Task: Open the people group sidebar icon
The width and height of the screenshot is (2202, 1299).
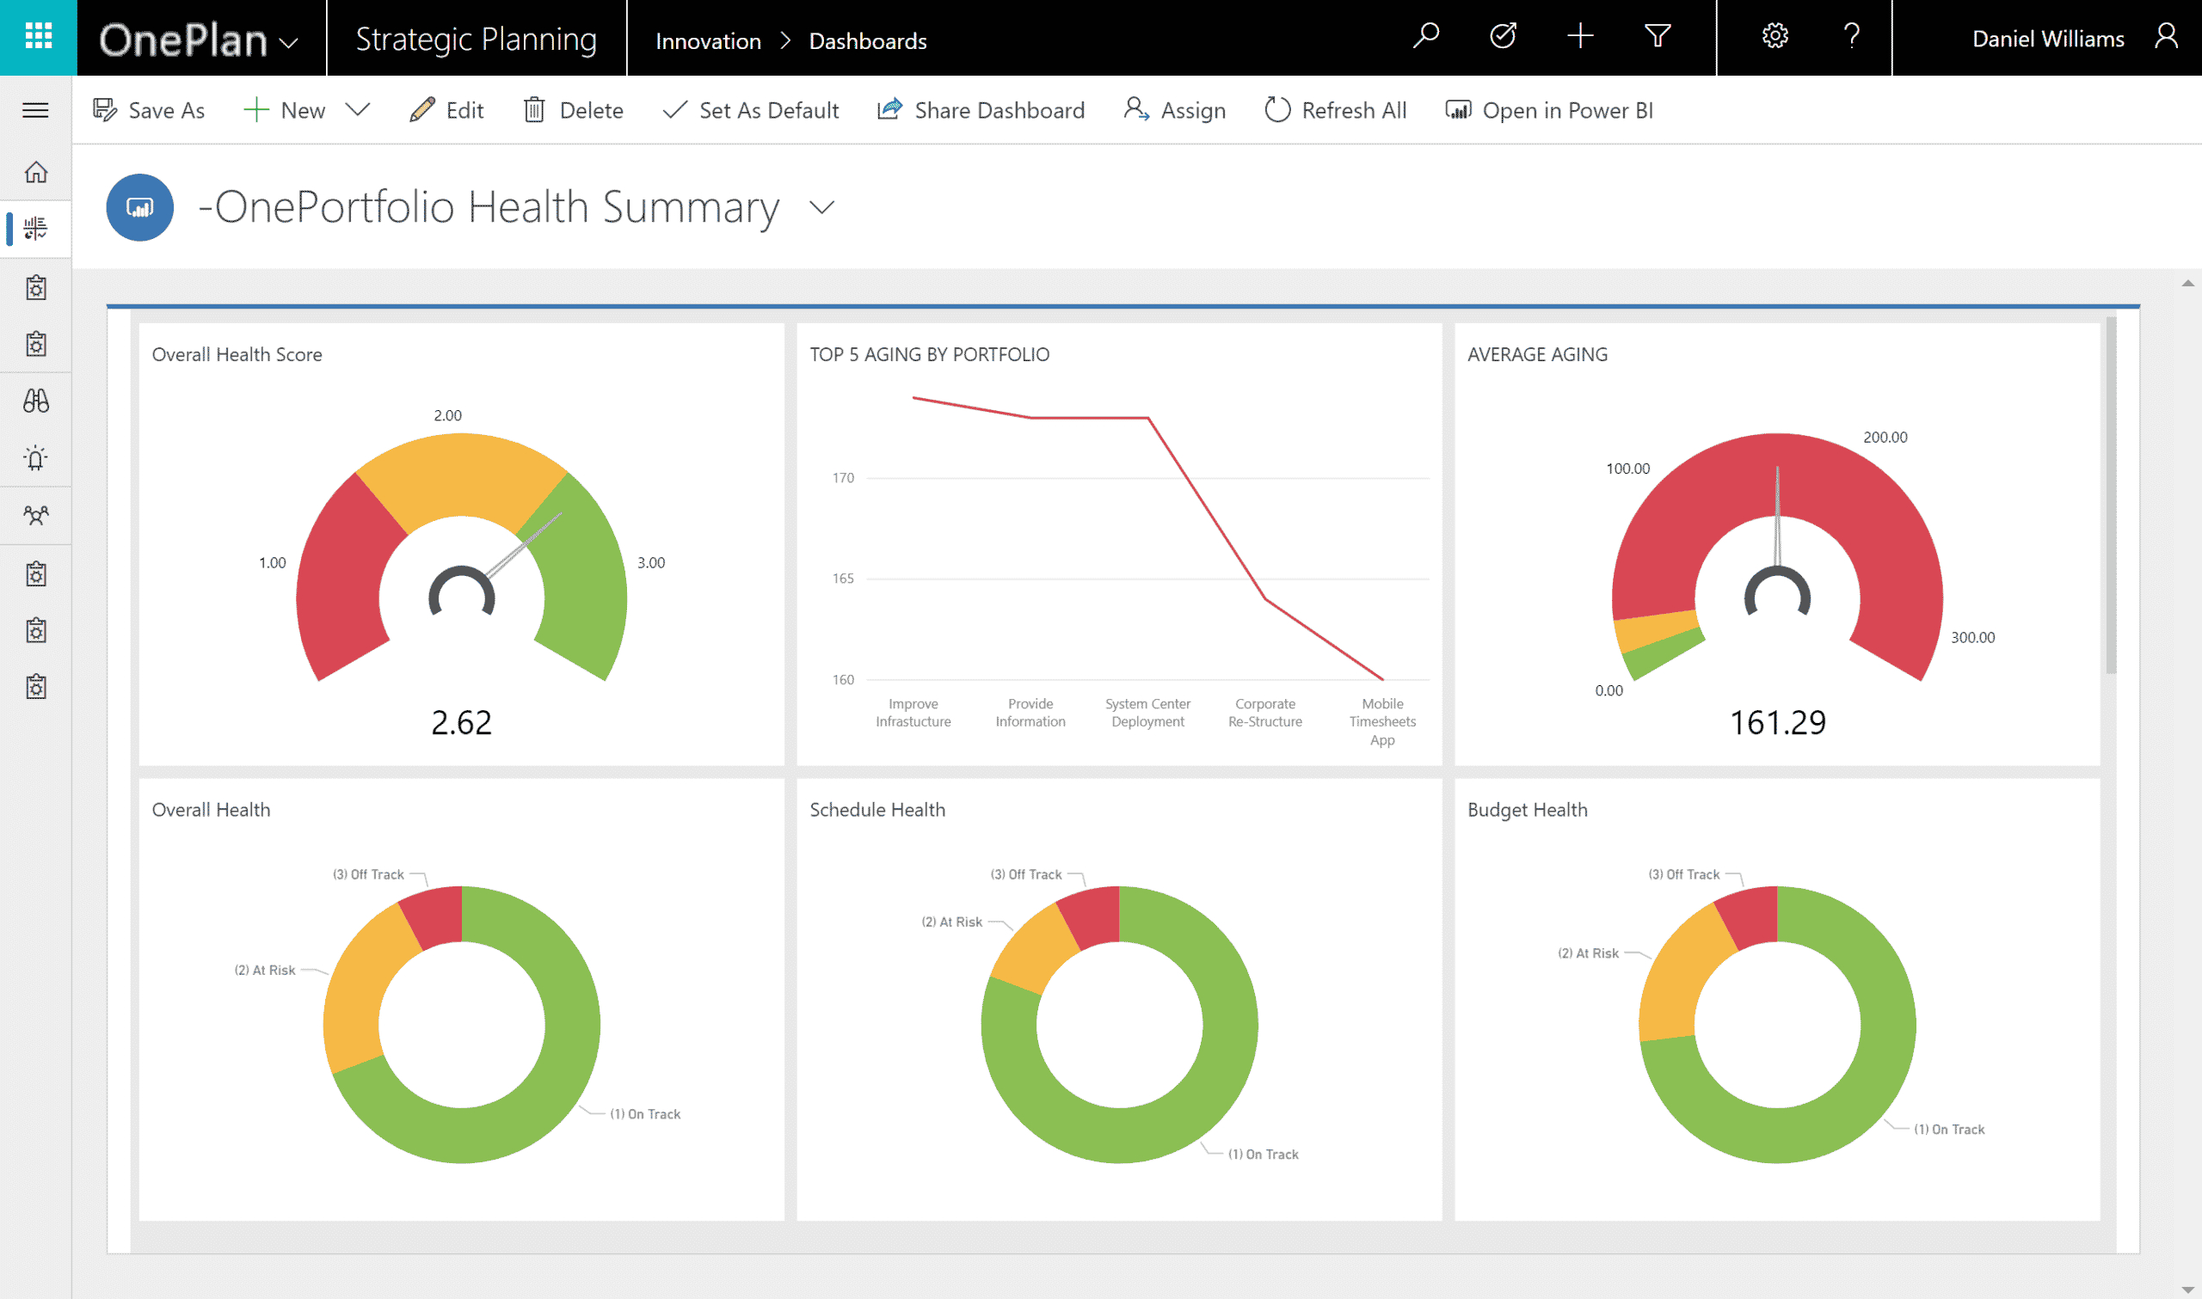Action: click(36, 515)
